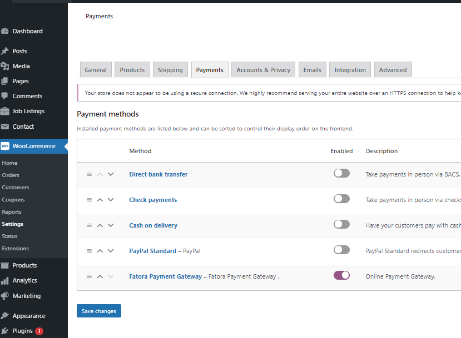
Task: Open the Coupons submenu item
Action: click(x=13, y=199)
